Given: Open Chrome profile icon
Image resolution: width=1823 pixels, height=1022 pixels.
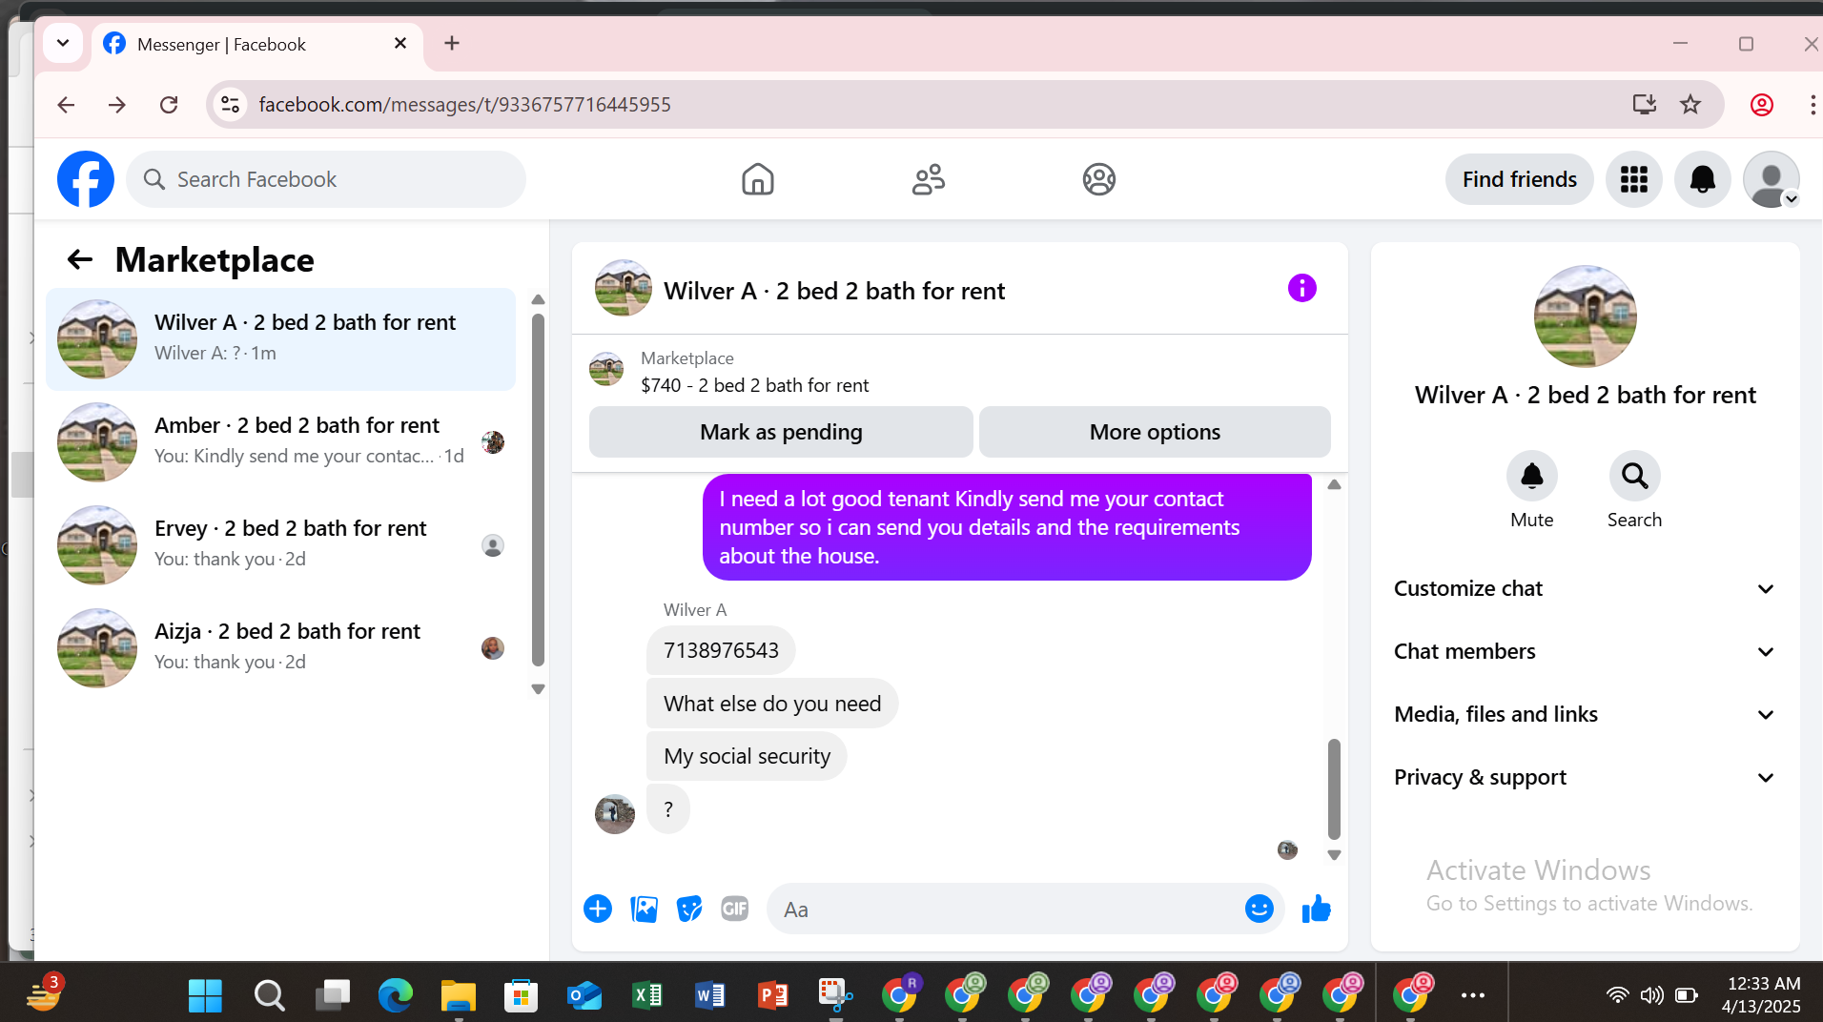Looking at the screenshot, I should 1761,105.
